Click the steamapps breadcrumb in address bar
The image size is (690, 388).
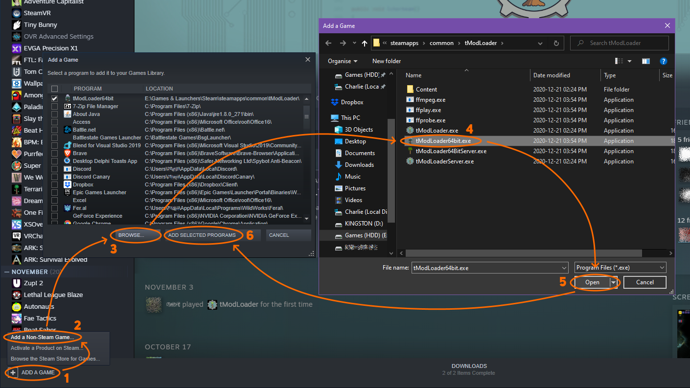coord(404,43)
